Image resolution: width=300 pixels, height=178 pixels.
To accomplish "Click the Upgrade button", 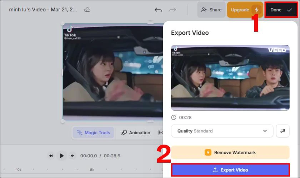I will pos(245,10).
